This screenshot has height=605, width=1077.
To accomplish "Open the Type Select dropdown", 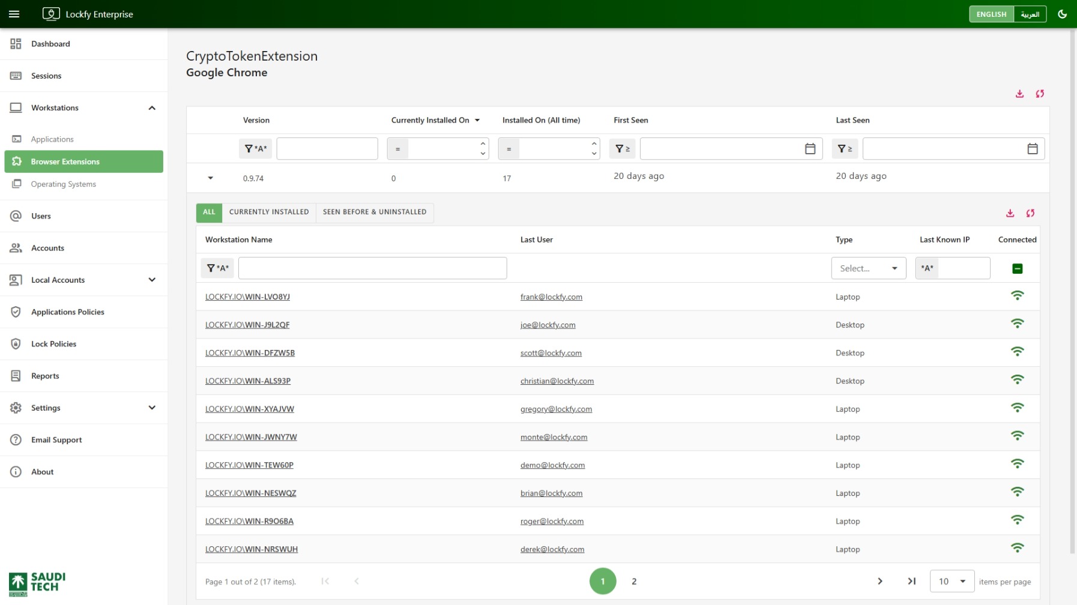I will pyautogui.click(x=868, y=268).
